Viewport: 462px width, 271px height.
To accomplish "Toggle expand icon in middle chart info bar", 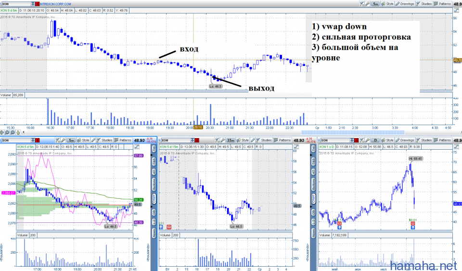I will [x=296, y=147].
